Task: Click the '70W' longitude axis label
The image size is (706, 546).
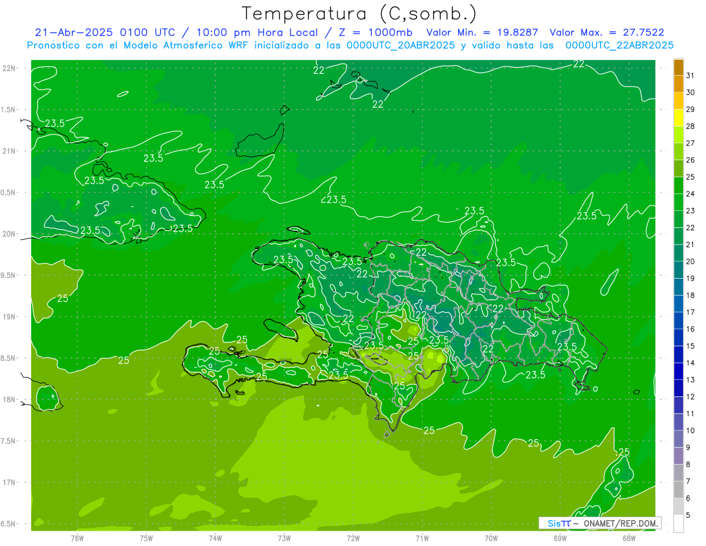Action: (x=491, y=537)
